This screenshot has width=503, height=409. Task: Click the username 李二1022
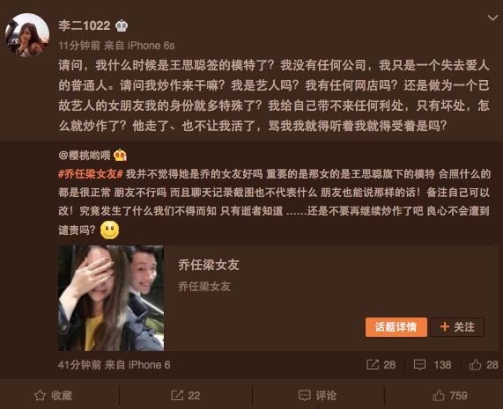(84, 26)
